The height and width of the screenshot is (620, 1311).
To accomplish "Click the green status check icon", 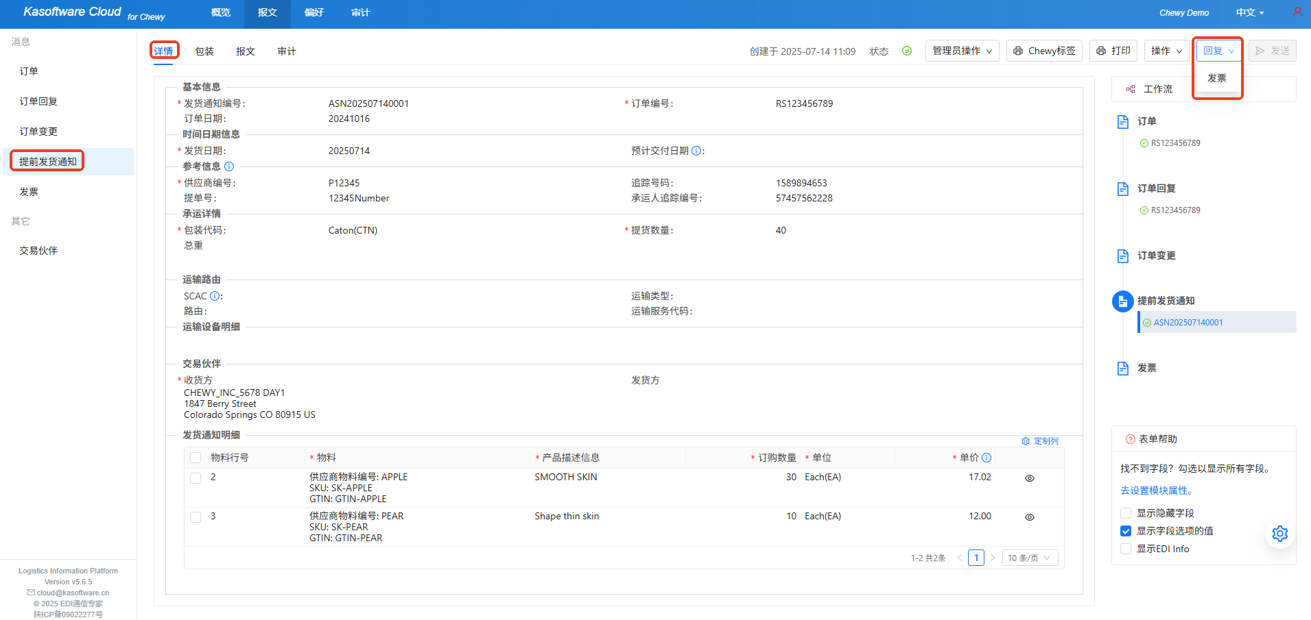I will click(x=907, y=51).
